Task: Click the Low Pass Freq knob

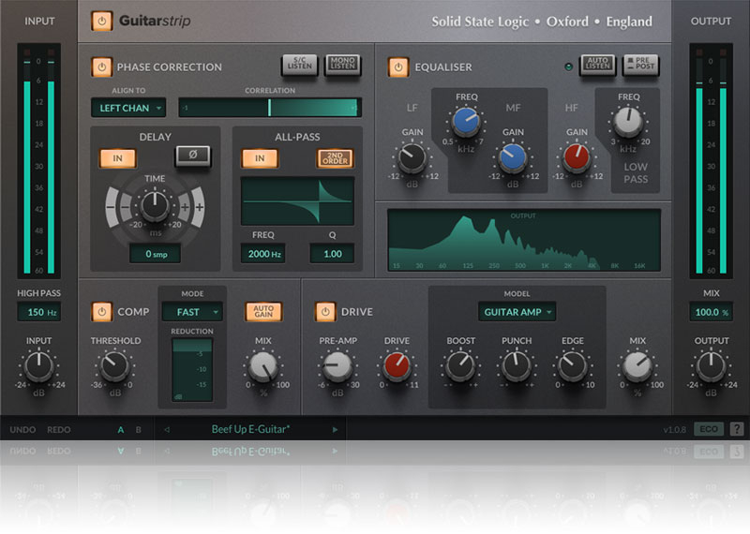Action: 628,122
